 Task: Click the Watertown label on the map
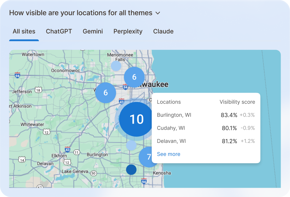coord(33,55)
